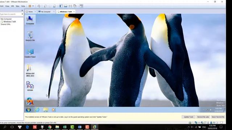Click the Send Ctrl+Alt+Del toolbar icon
This screenshot has width=232, height=130.
pos(39,6)
